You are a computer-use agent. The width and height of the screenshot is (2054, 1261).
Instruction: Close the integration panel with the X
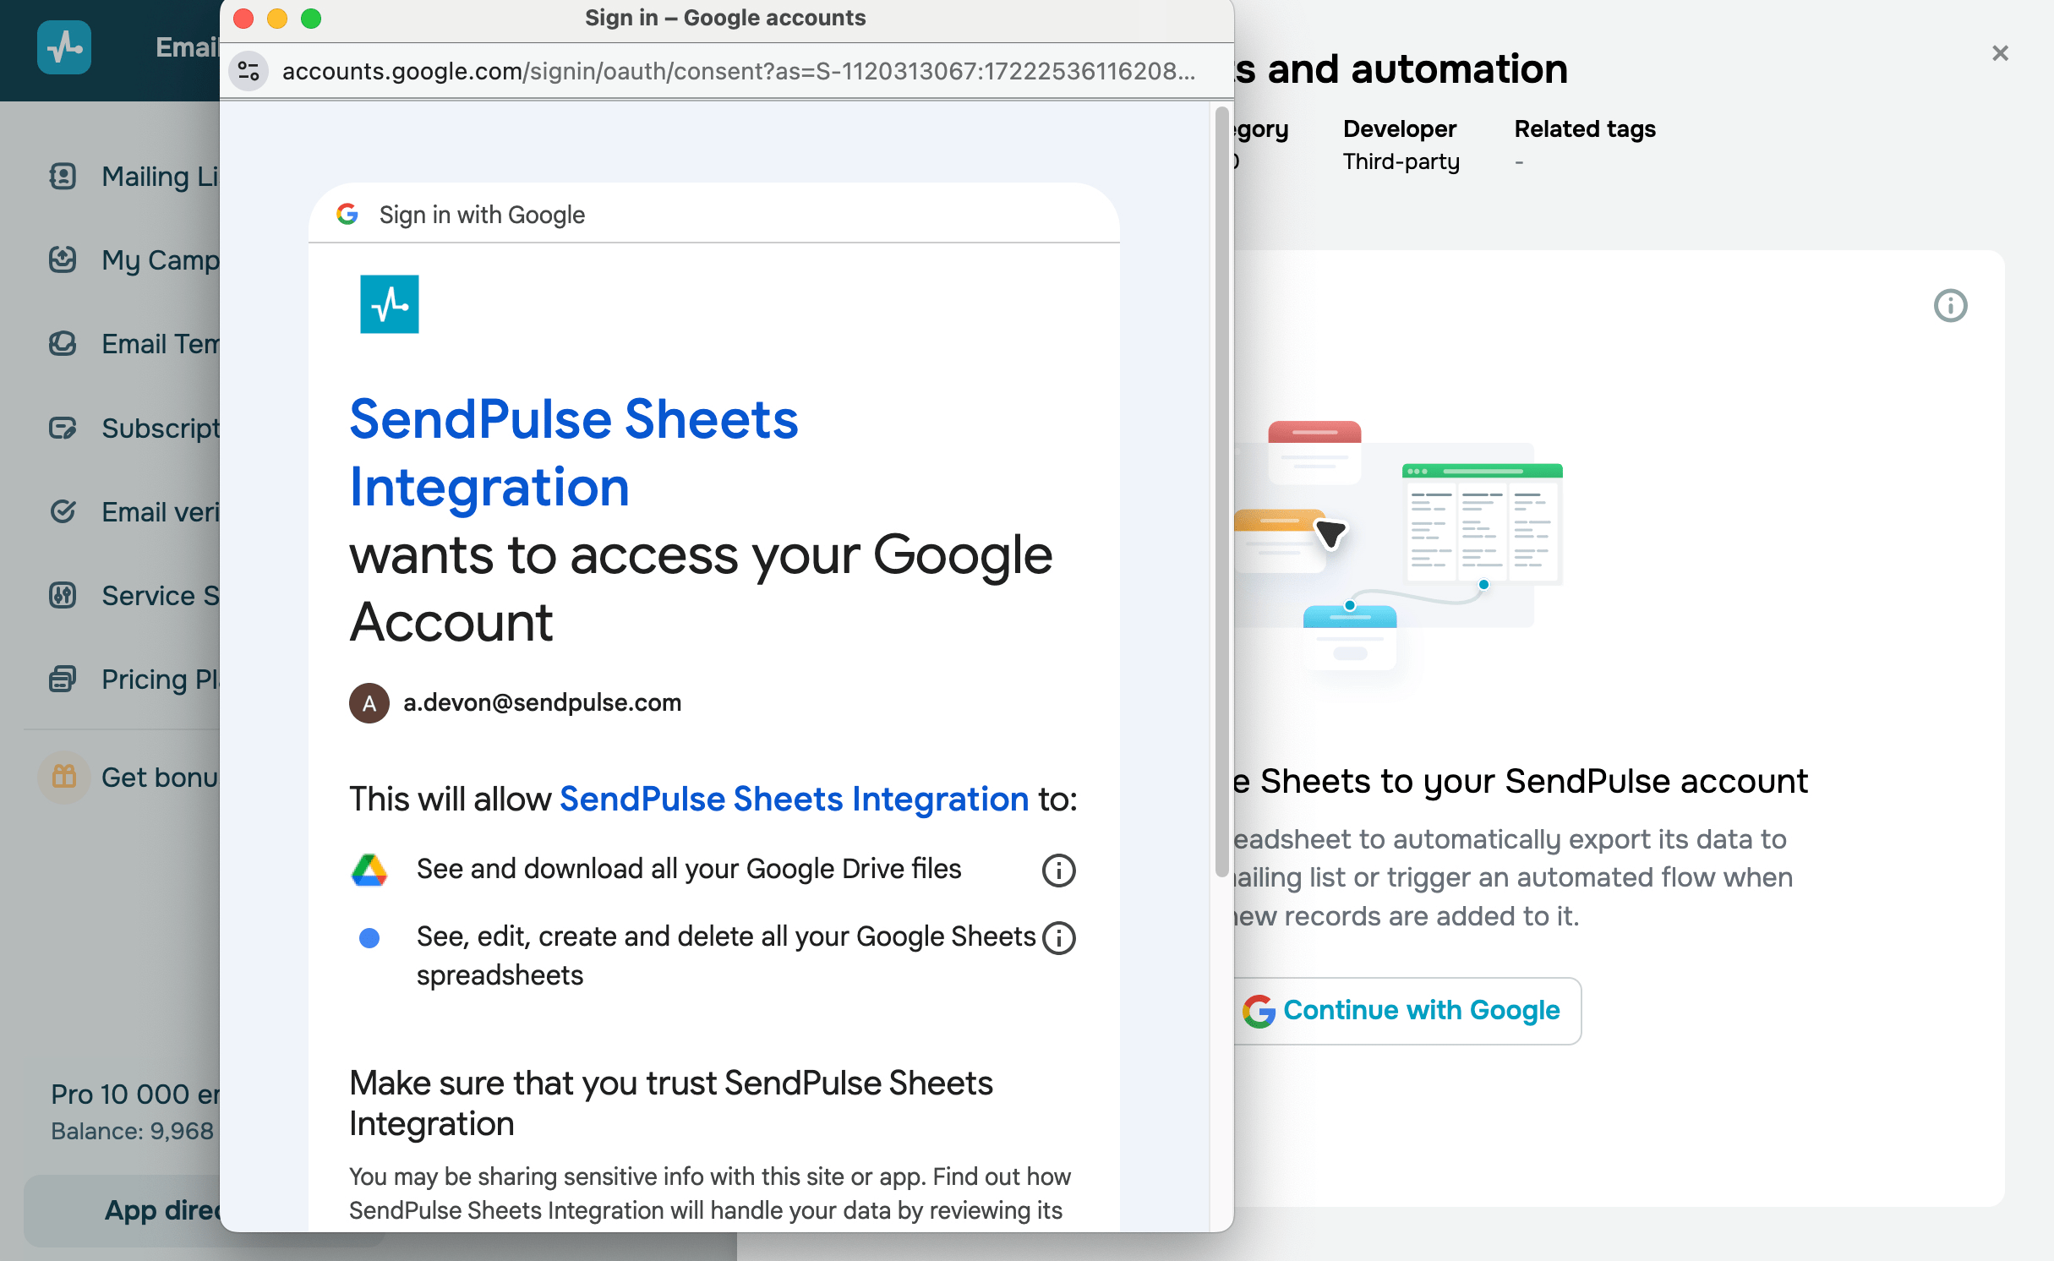click(x=2000, y=53)
